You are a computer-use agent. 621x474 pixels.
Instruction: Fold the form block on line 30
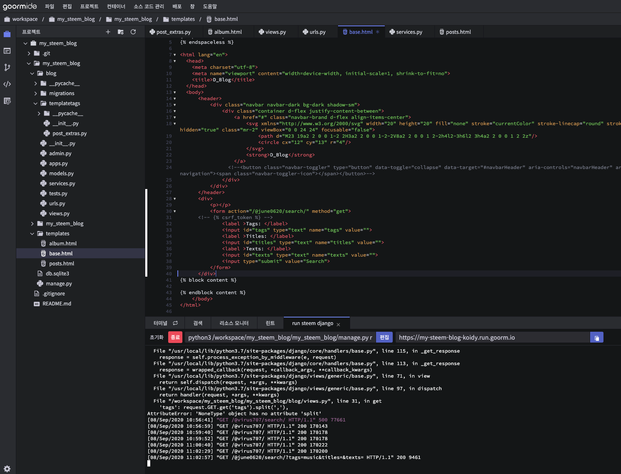coord(174,211)
